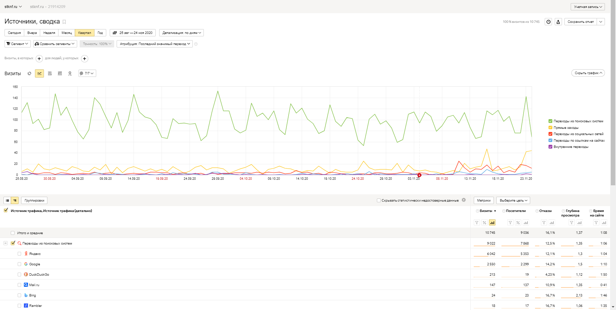Select the stacked area chart icon
The height and width of the screenshot is (310, 616).
[x=50, y=73]
